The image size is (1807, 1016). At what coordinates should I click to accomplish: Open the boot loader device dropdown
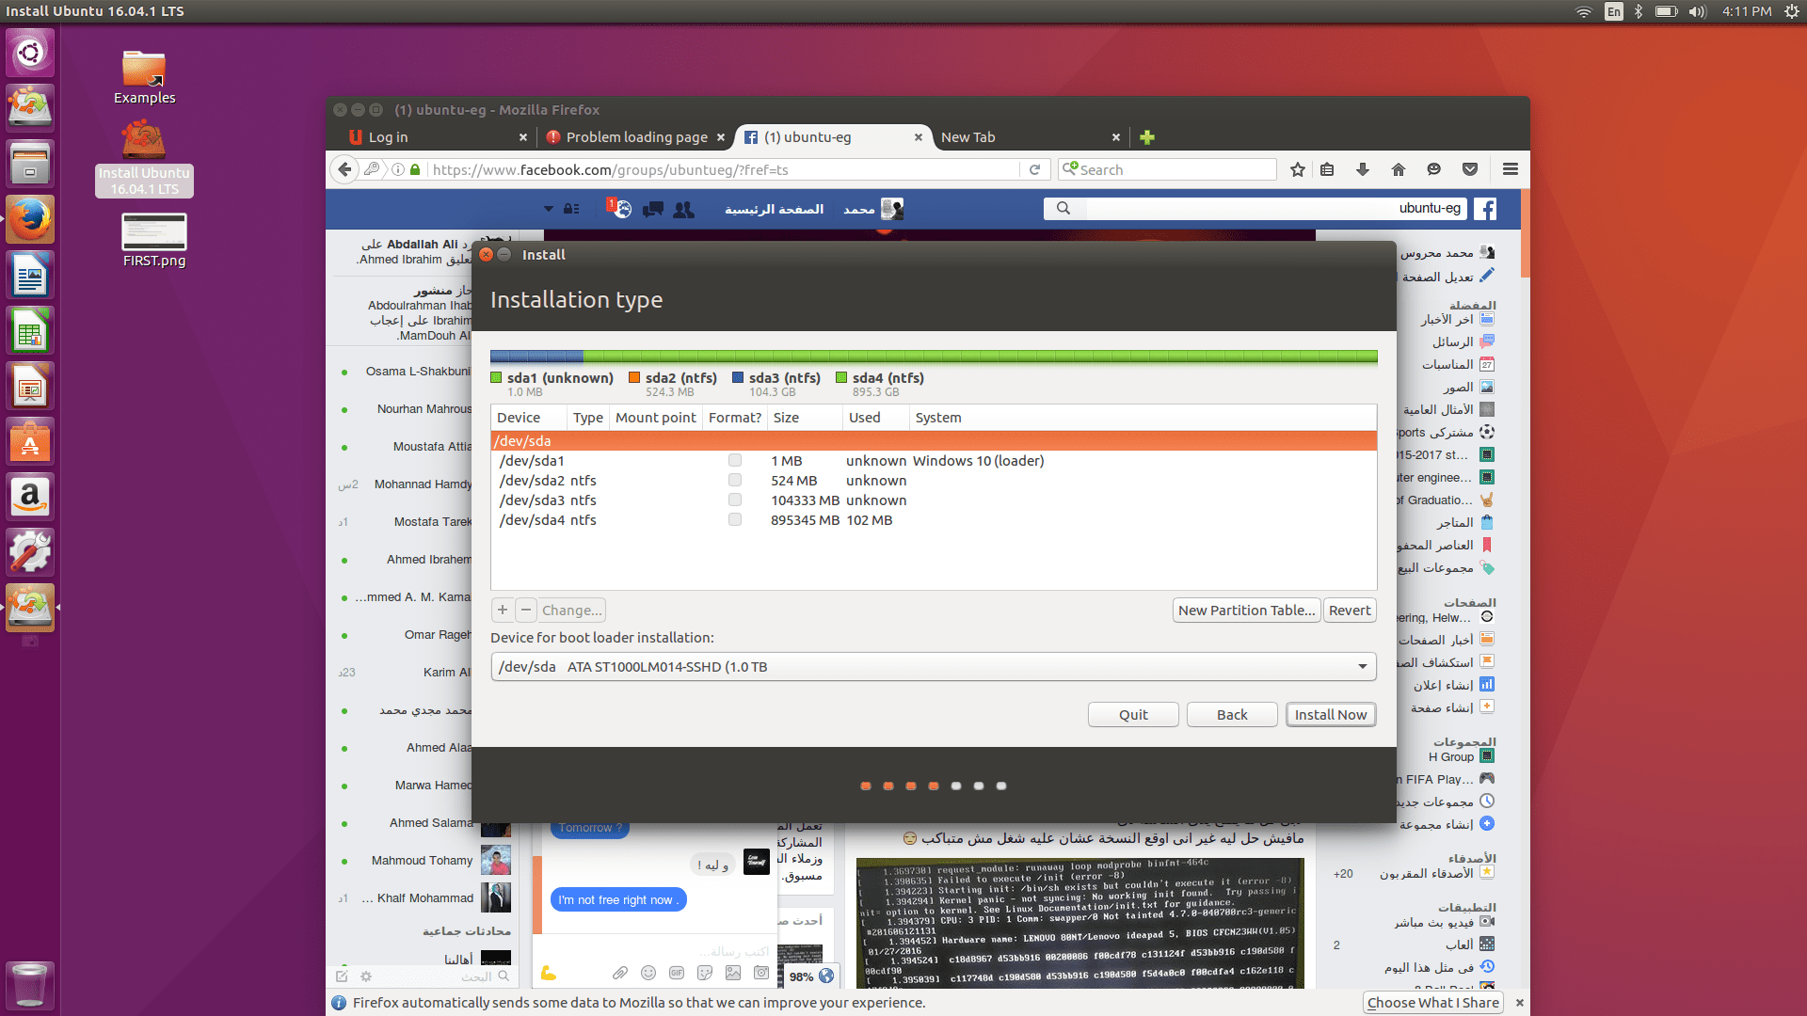[1361, 666]
